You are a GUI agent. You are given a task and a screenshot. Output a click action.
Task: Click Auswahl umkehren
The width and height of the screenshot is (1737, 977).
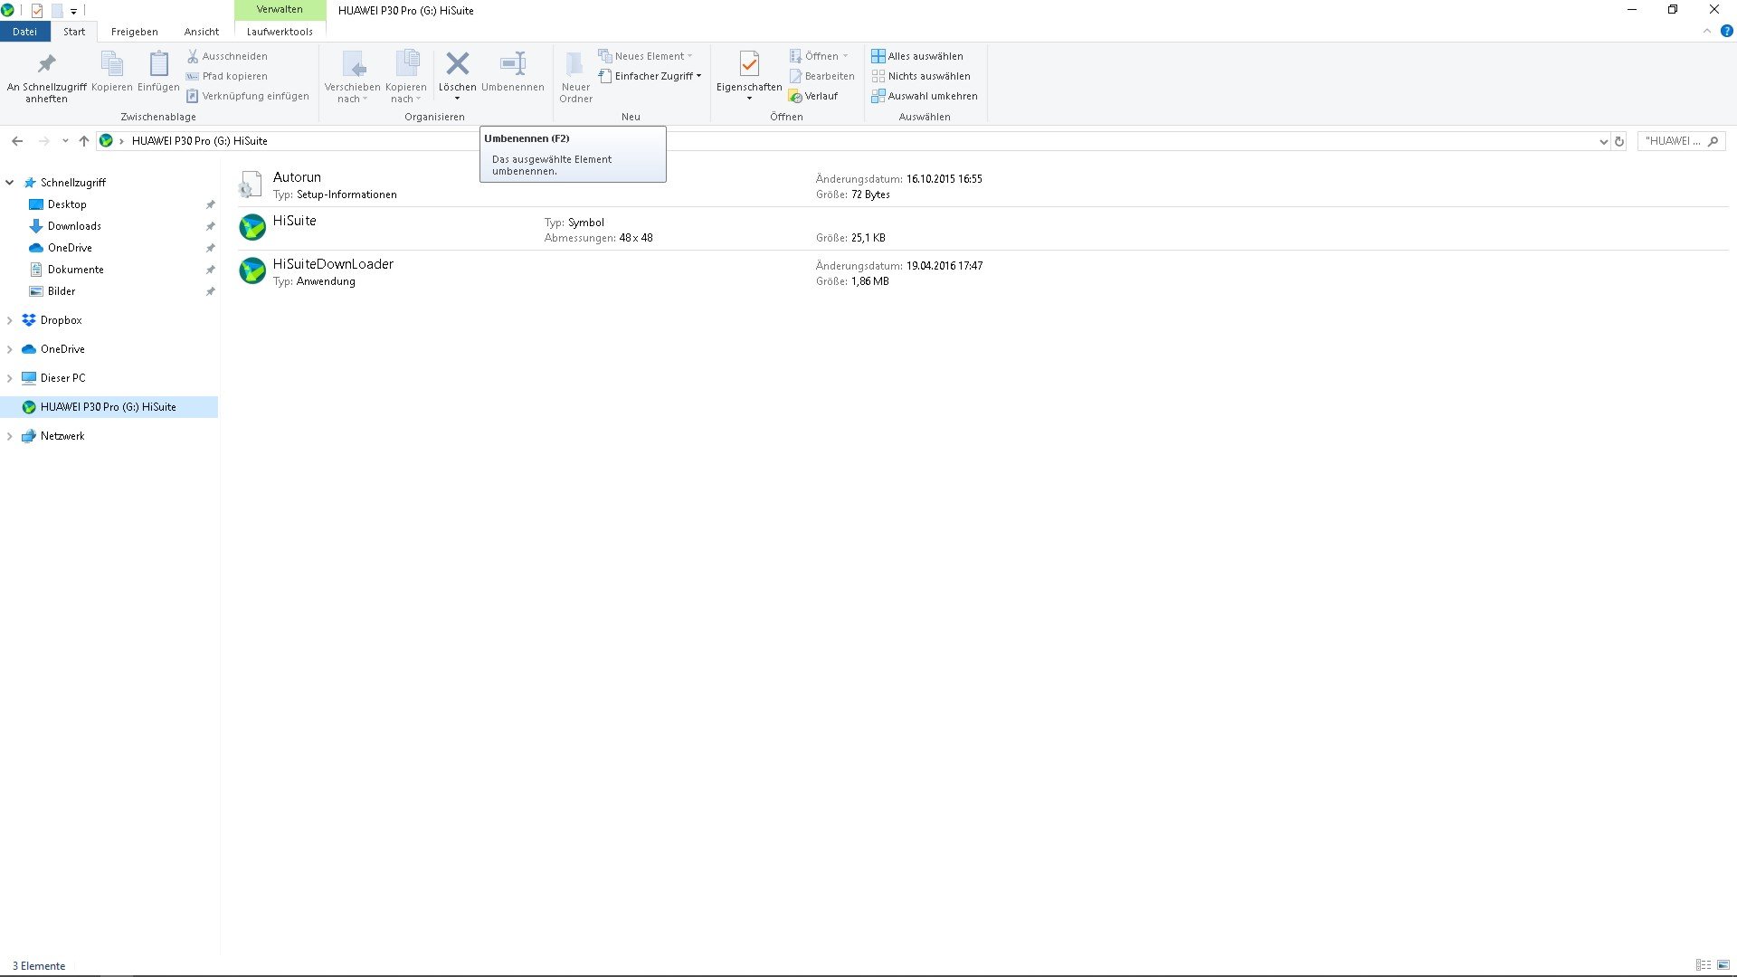click(924, 96)
